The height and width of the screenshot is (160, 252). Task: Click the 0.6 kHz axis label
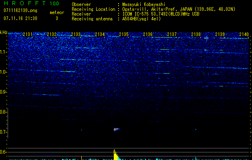point(4,152)
